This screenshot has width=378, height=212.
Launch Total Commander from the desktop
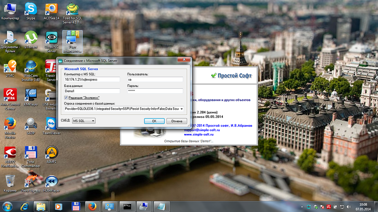click(x=31, y=153)
